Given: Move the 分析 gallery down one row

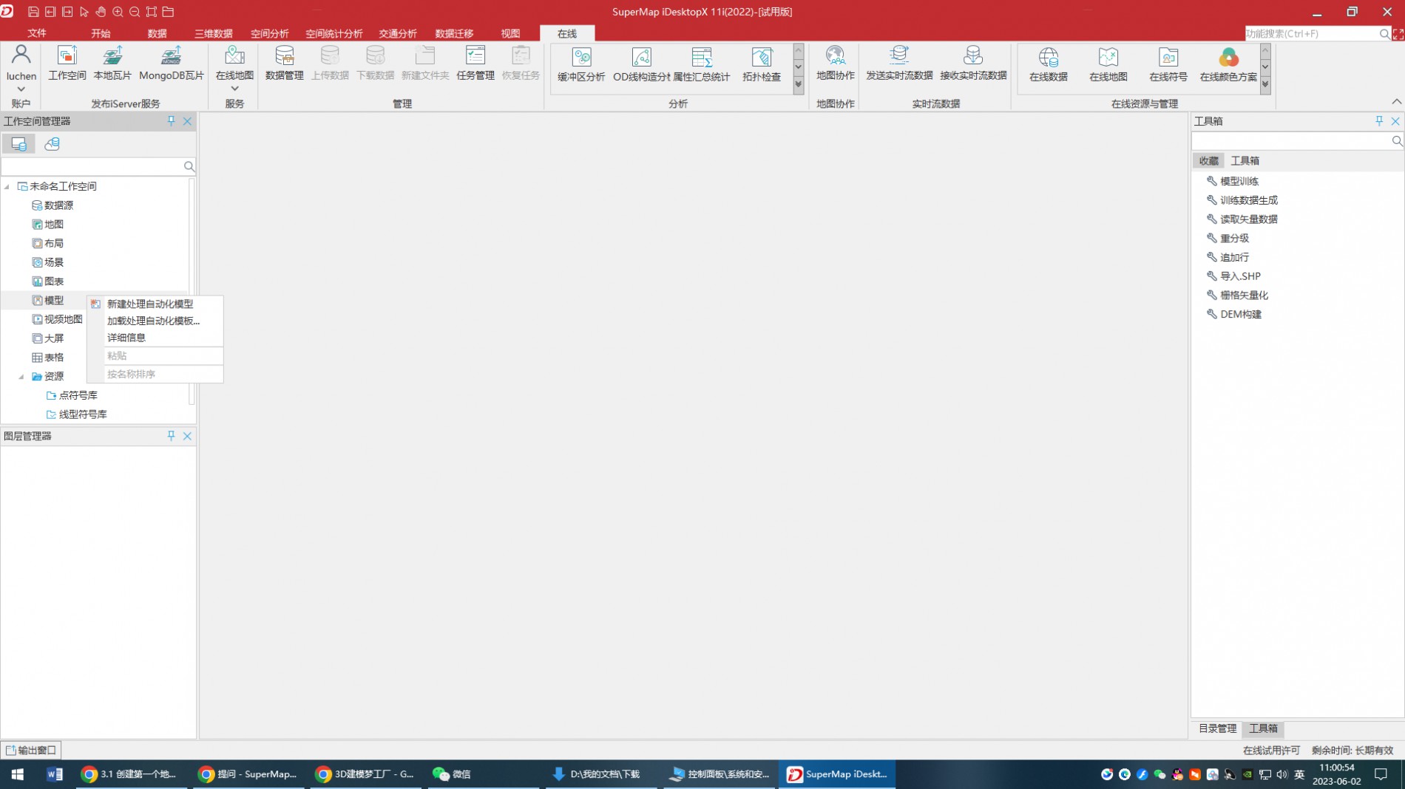Looking at the screenshot, I should [799, 67].
